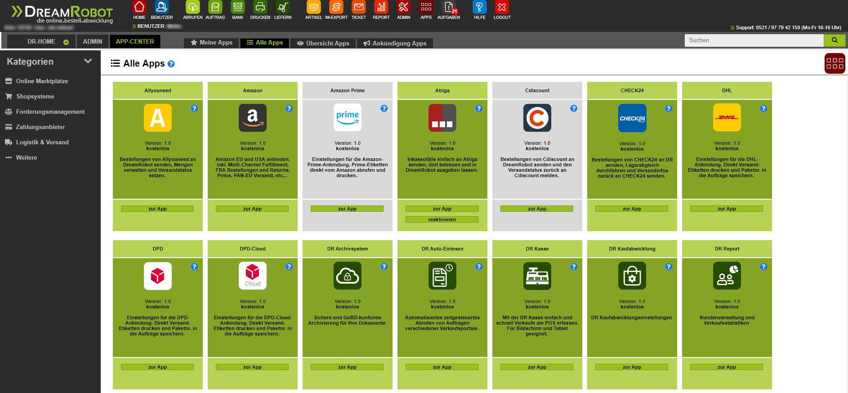Click the DR Report statistics icon

(727, 276)
